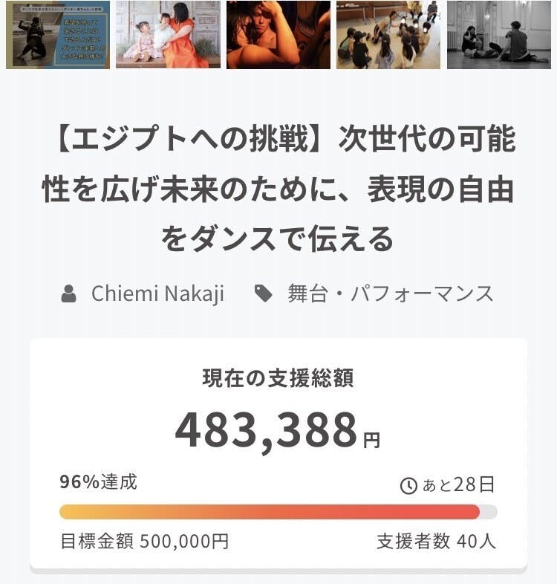The height and width of the screenshot is (584, 557).
Task: Click the 支援者数 40人 supporter count
Action: [436, 541]
